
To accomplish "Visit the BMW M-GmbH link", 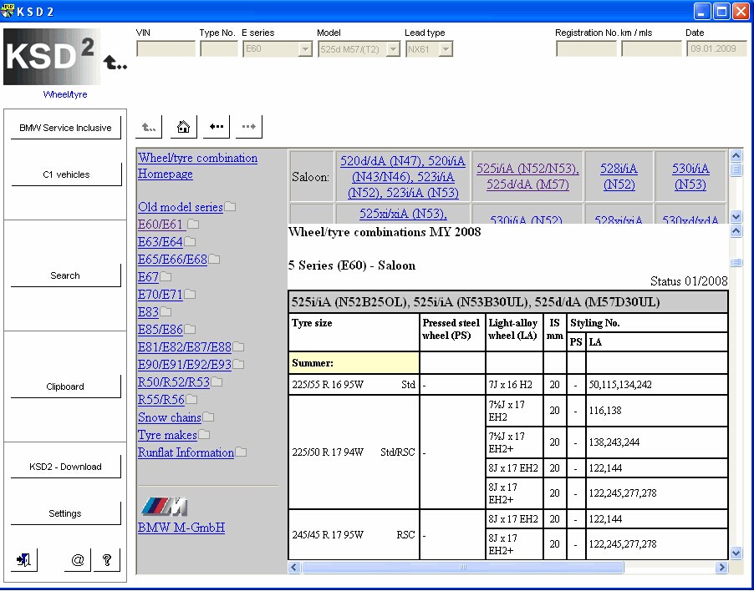I will tap(181, 528).
